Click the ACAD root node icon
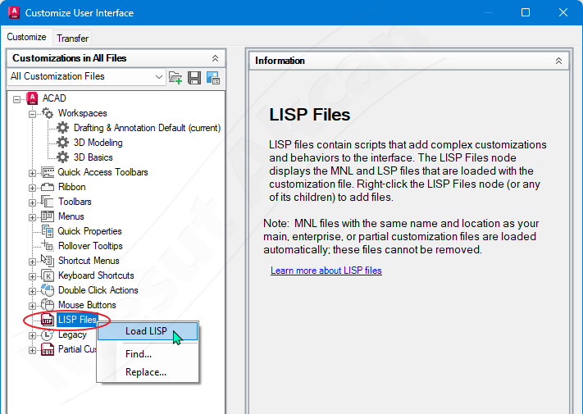Image resolution: width=583 pixels, height=414 pixels. (32, 98)
